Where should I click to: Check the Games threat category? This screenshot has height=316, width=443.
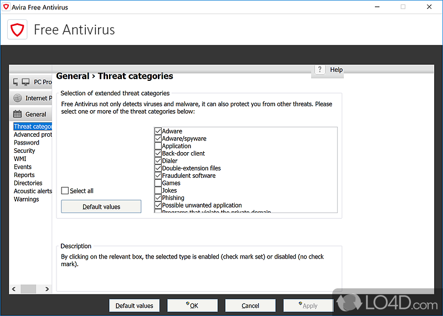[x=158, y=183]
